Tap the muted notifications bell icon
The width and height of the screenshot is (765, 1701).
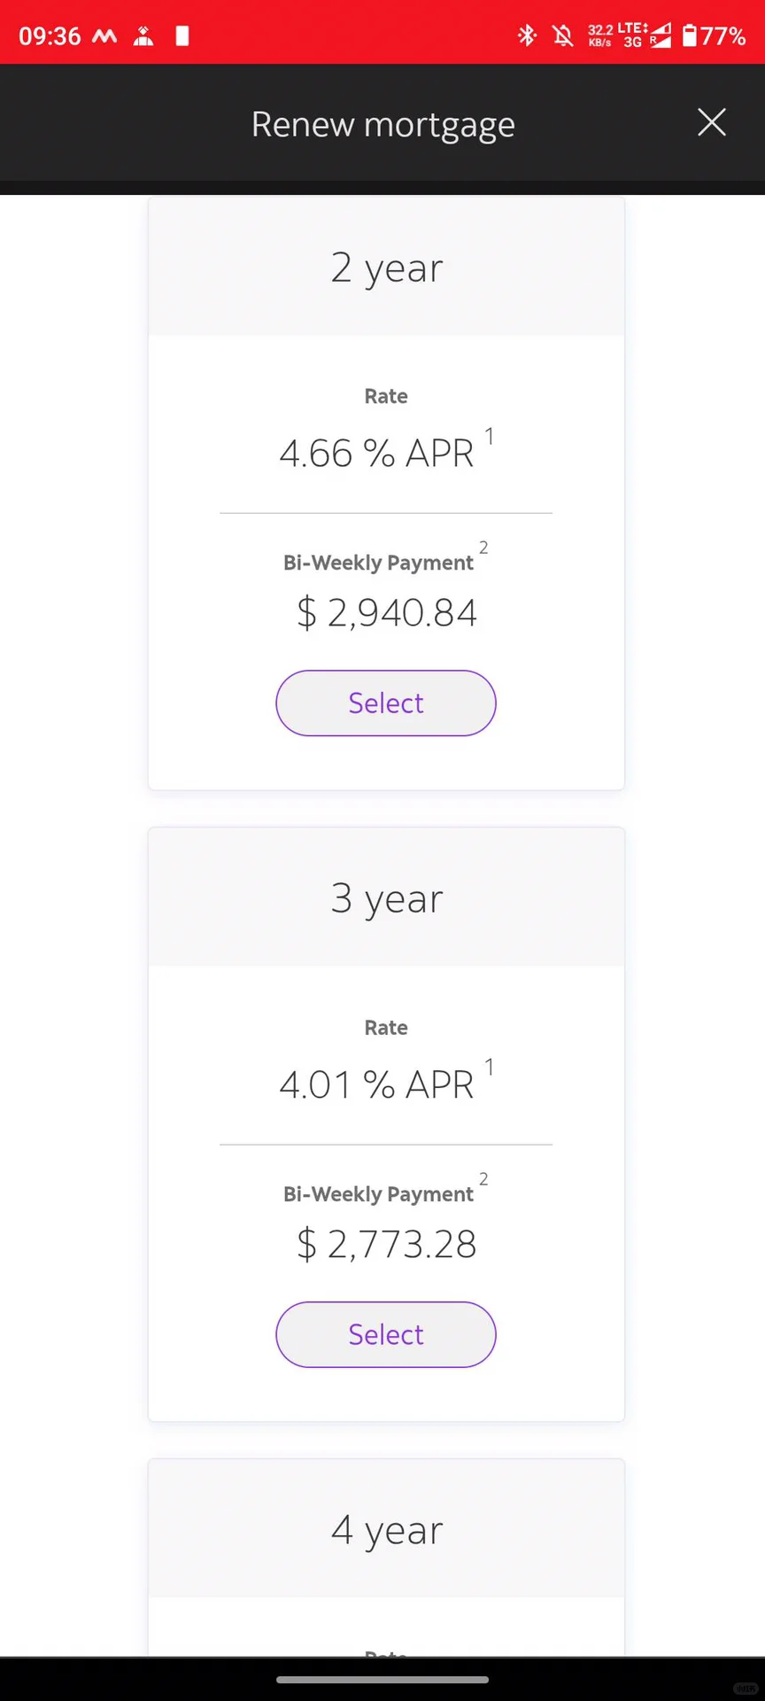click(x=562, y=35)
